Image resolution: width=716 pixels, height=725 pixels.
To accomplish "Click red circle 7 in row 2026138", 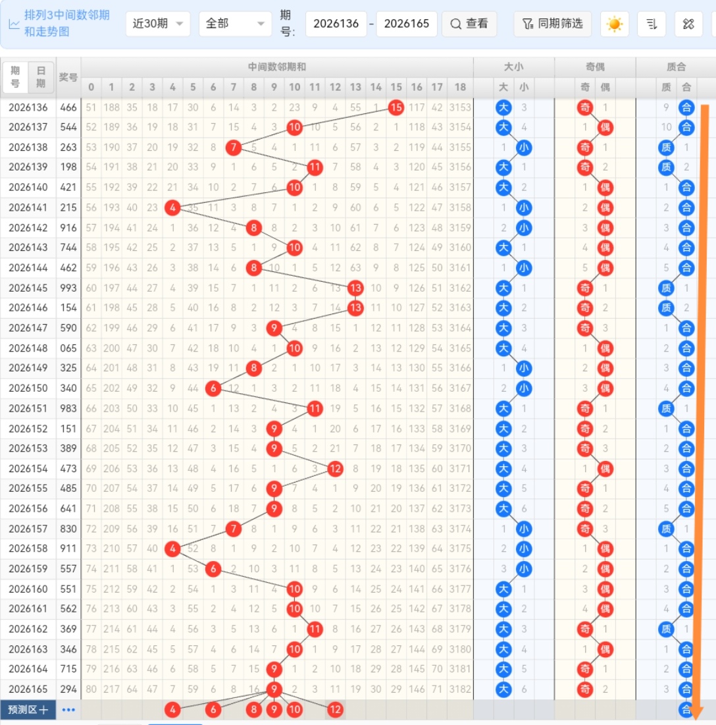I will point(234,148).
